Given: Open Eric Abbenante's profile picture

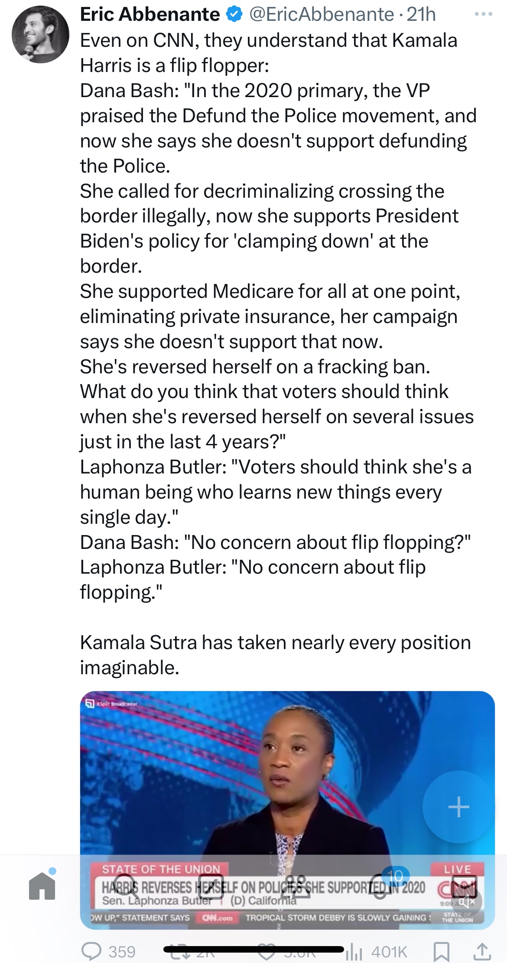Looking at the screenshot, I should [40, 35].
